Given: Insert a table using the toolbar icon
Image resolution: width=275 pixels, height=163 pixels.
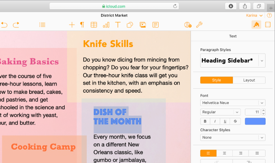Looking at the screenshot, I should coord(94,25).
